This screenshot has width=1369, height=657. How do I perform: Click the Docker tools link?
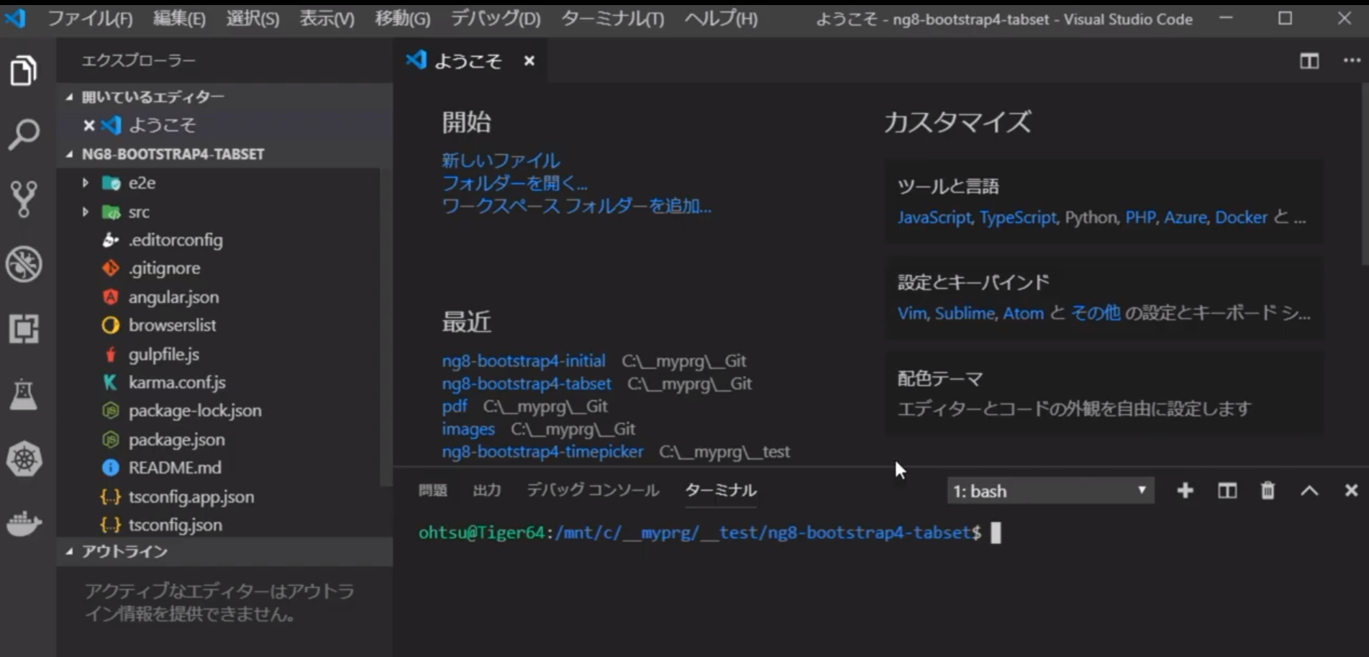(x=1241, y=217)
